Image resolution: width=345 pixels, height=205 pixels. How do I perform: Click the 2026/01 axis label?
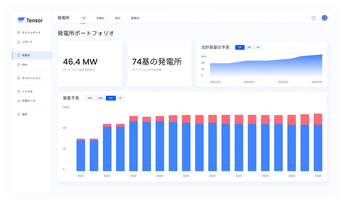click(317, 82)
